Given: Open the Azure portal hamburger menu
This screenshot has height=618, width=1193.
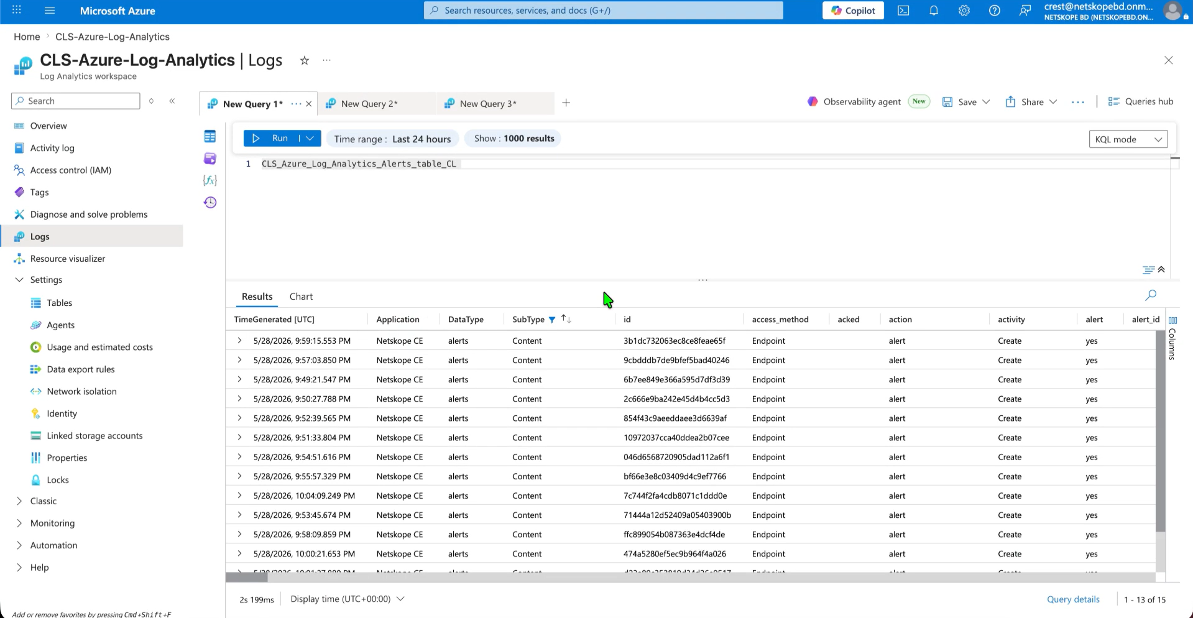Looking at the screenshot, I should [50, 11].
